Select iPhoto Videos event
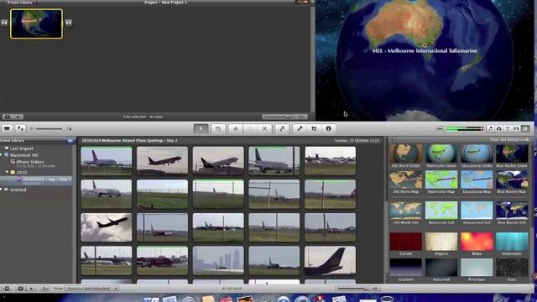537x302 pixels. [30, 162]
